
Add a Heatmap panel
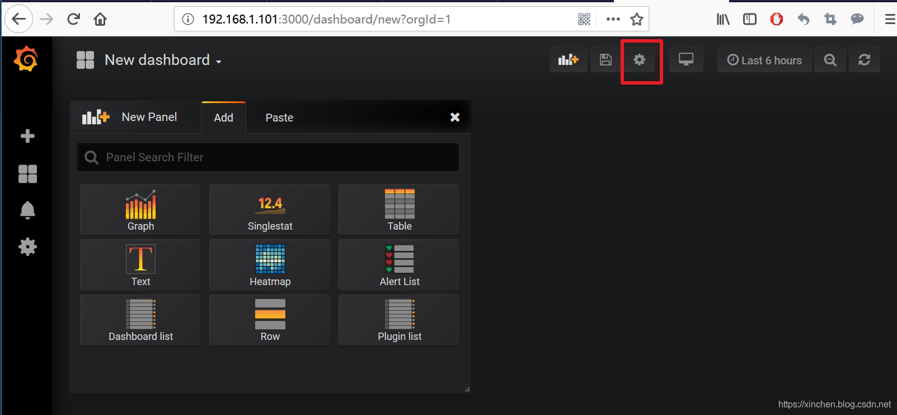pyautogui.click(x=270, y=265)
